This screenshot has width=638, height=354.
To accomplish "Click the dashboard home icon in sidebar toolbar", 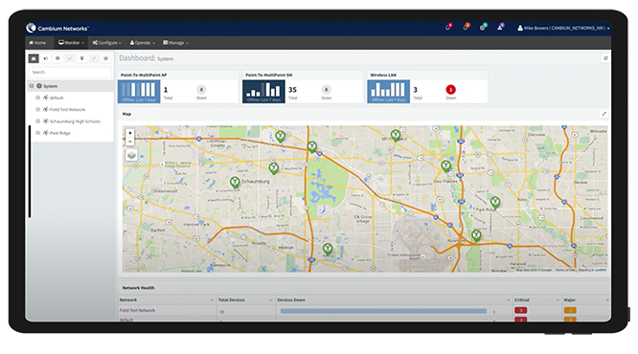I will (x=34, y=58).
